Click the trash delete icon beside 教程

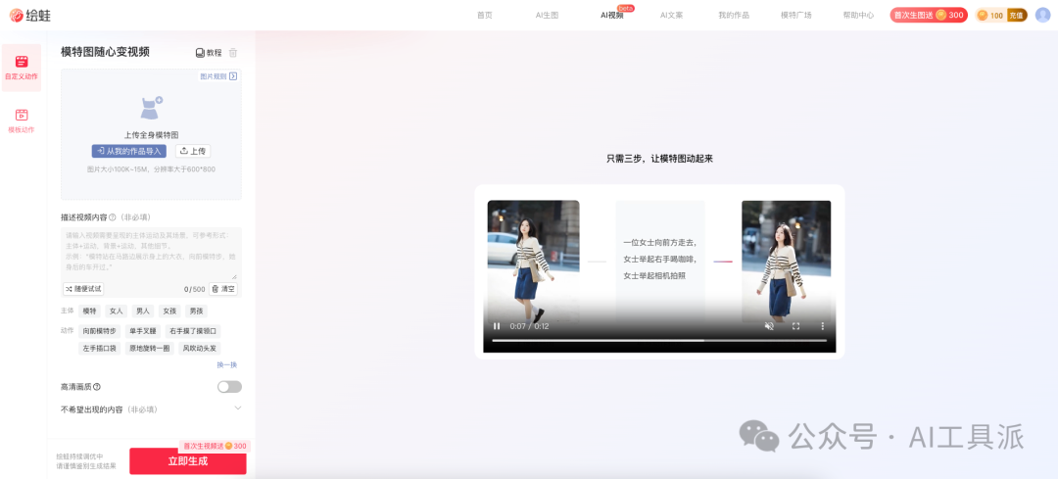point(233,53)
